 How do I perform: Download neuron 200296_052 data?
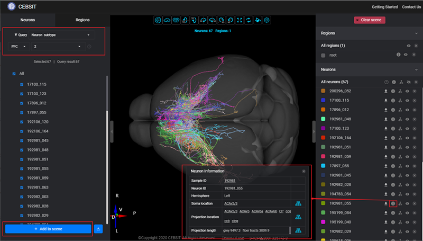(x=386, y=91)
